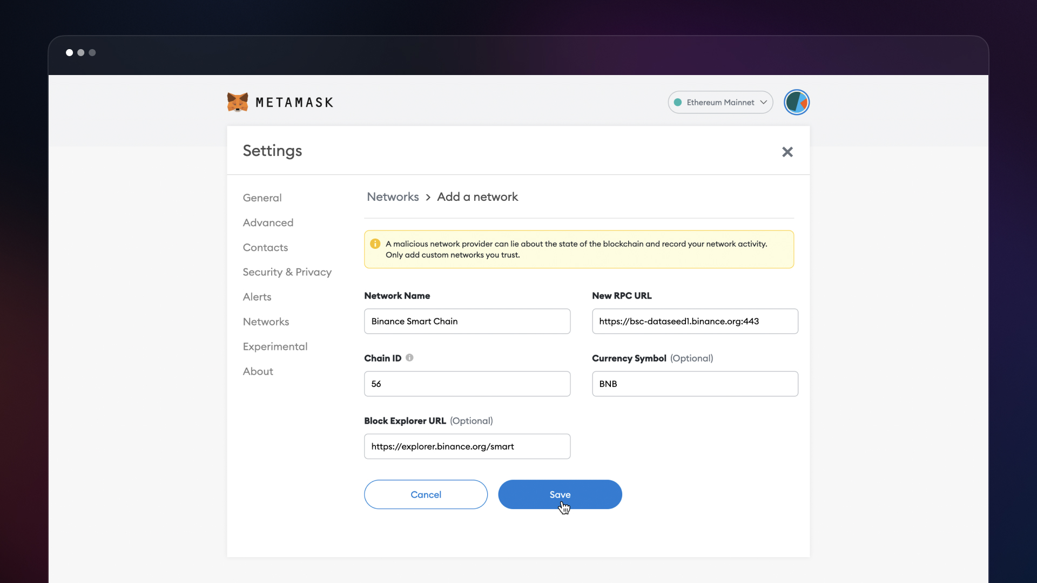Click the Cancel button

(x=426, y=494)
